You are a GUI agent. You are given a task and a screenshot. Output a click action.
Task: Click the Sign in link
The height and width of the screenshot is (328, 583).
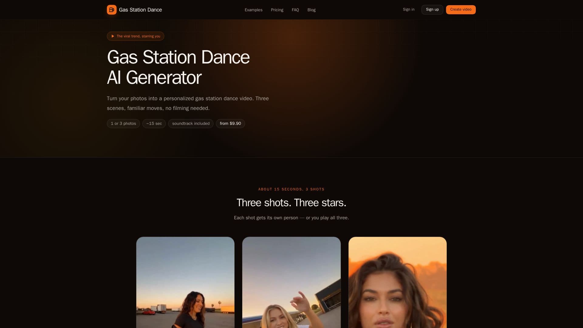409,9
